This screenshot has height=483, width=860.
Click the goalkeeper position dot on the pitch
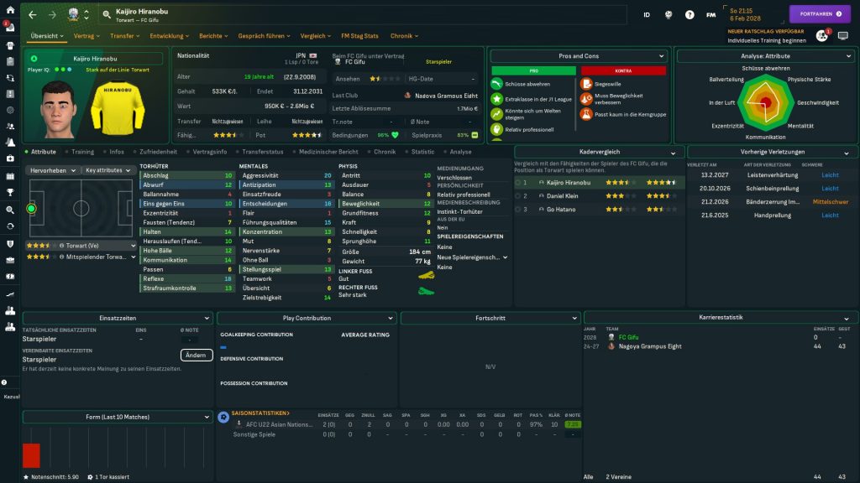coord(31,208)
